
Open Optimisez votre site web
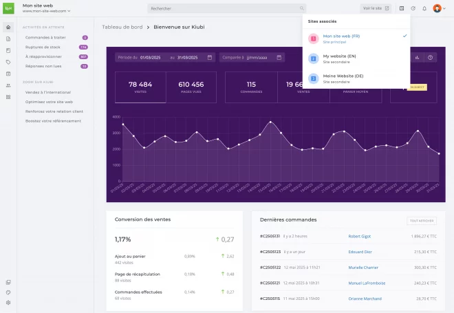pos(49,102)
